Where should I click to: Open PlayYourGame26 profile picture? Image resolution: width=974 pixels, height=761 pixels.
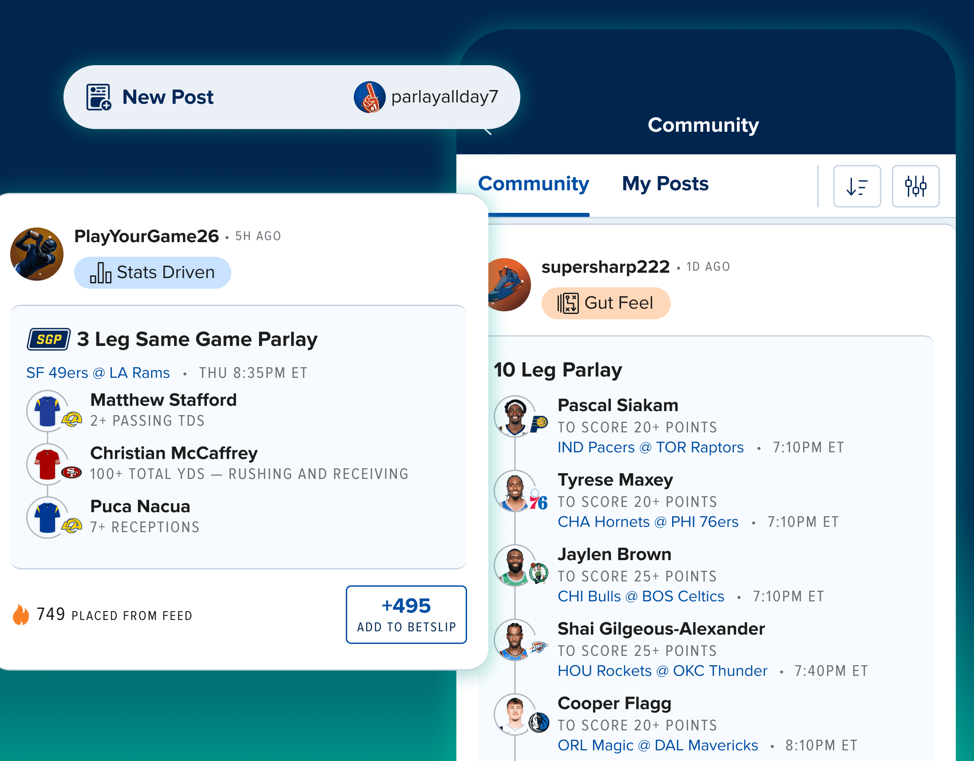click(x=37, y=254)
